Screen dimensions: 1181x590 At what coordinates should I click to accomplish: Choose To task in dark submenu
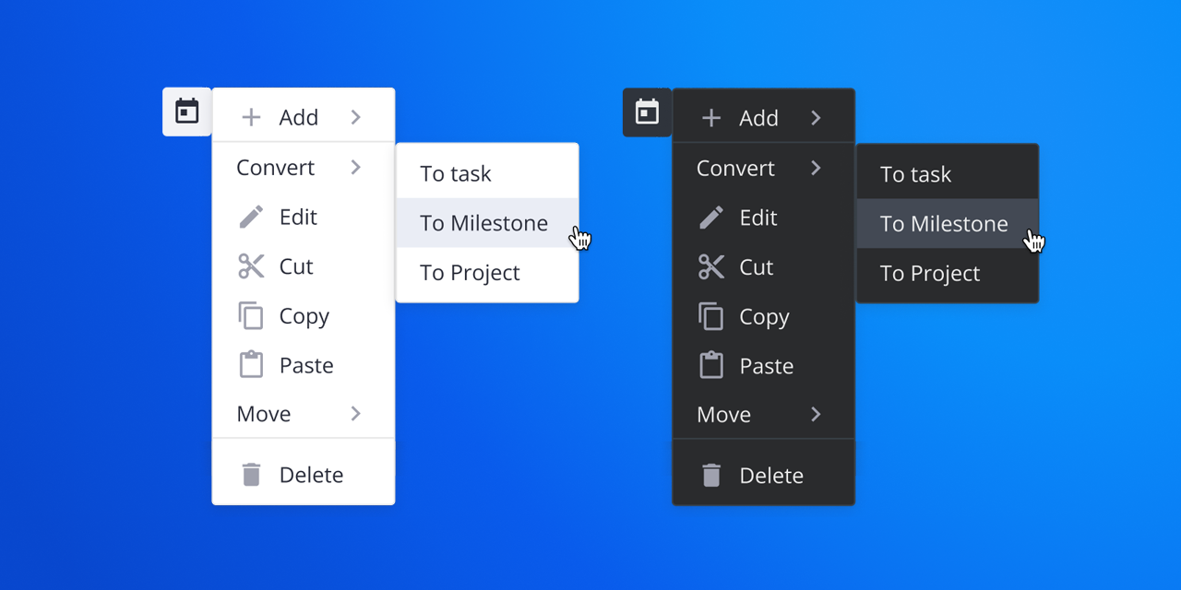pos(915,174)
